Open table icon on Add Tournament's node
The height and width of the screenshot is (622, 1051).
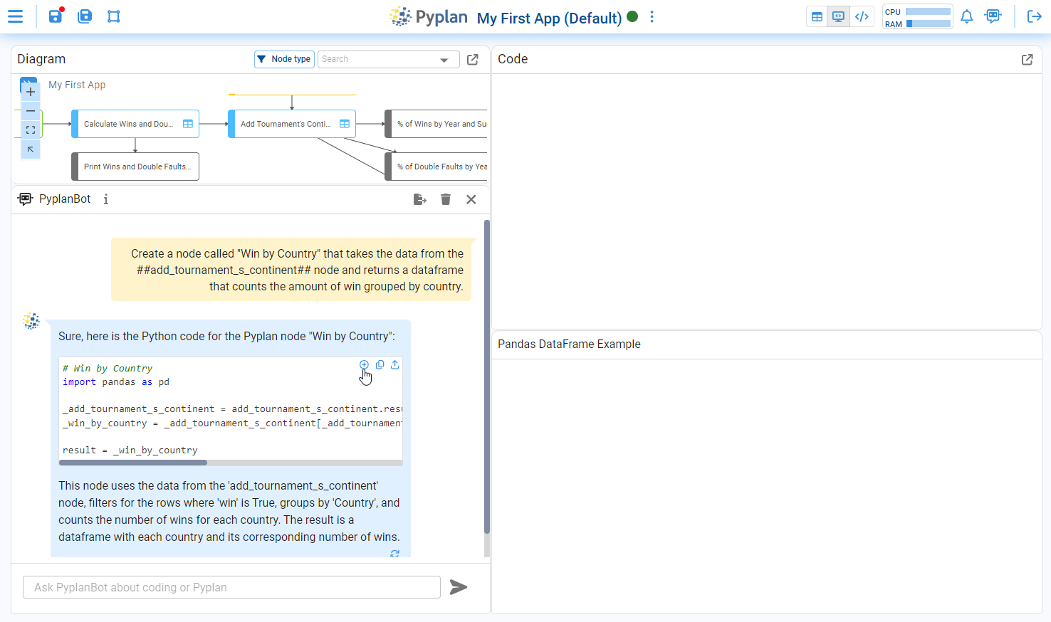[345, 124]
